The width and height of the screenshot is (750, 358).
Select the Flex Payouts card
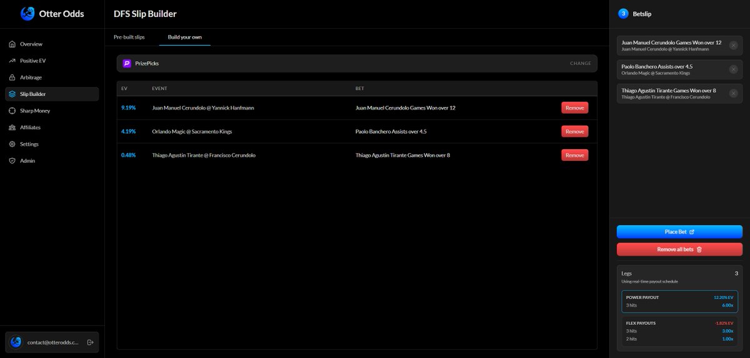679,332
